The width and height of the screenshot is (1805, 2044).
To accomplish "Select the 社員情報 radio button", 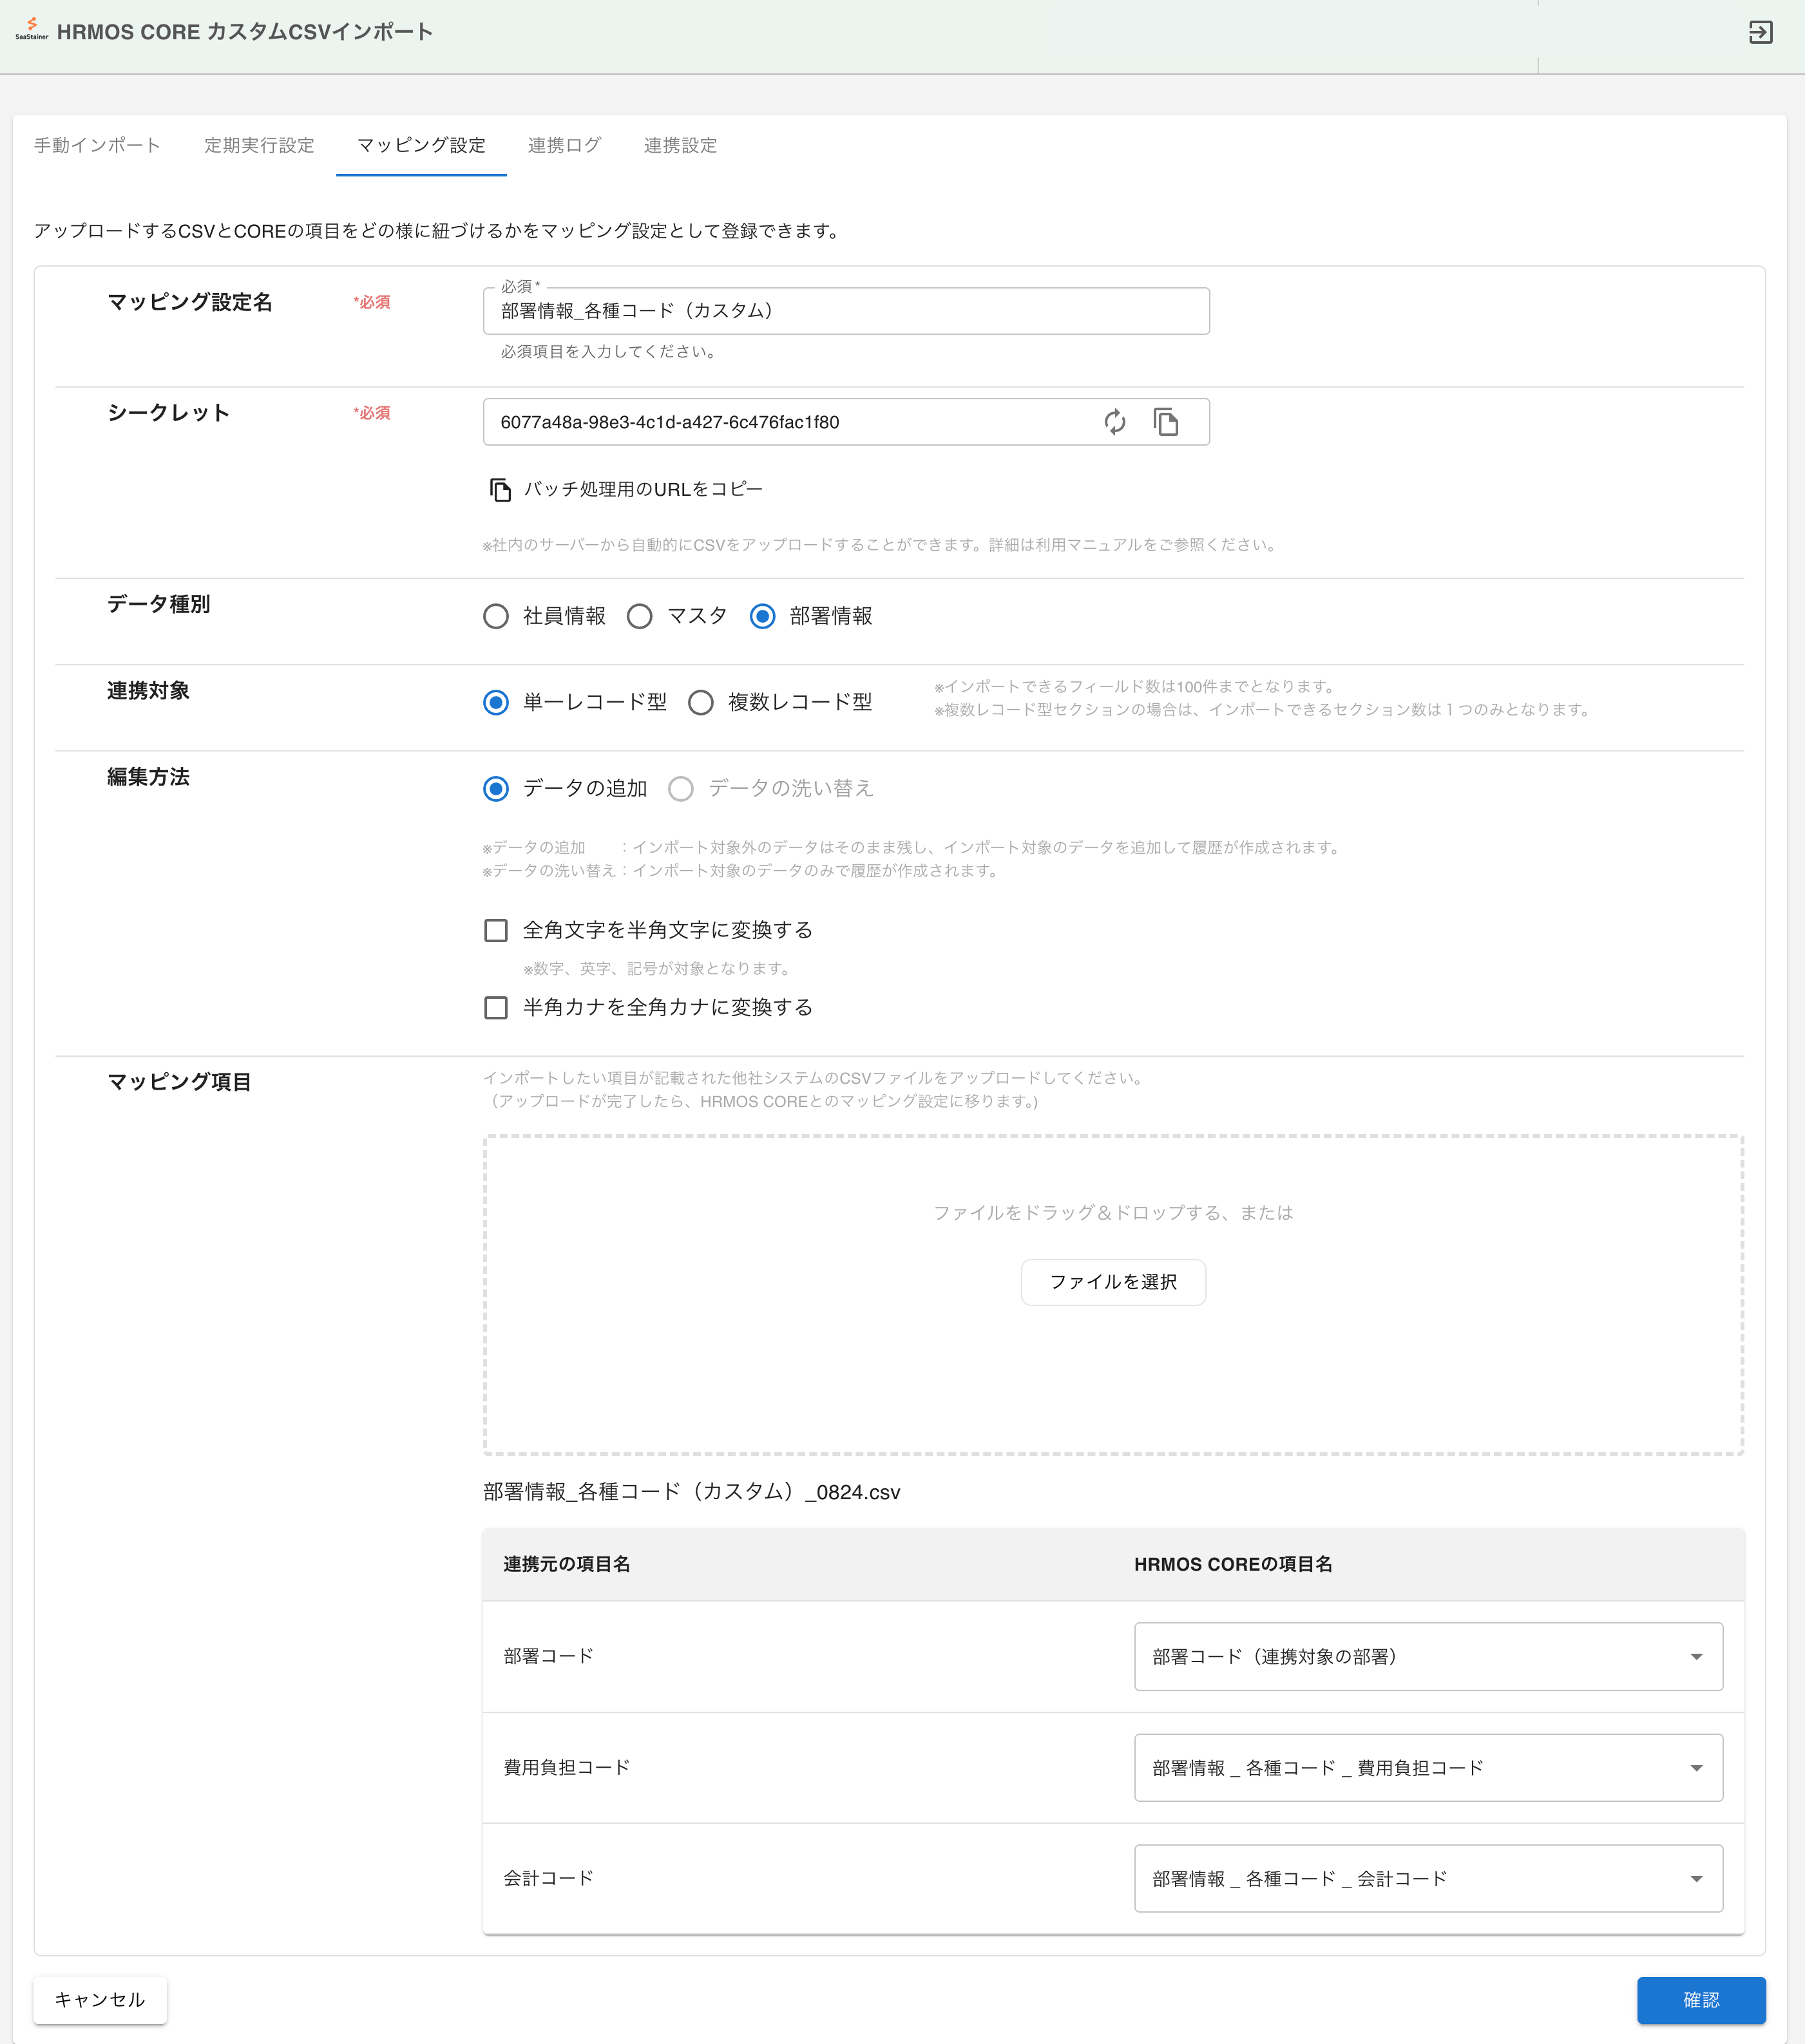I will pyautogui.click(x=496, y=617).
